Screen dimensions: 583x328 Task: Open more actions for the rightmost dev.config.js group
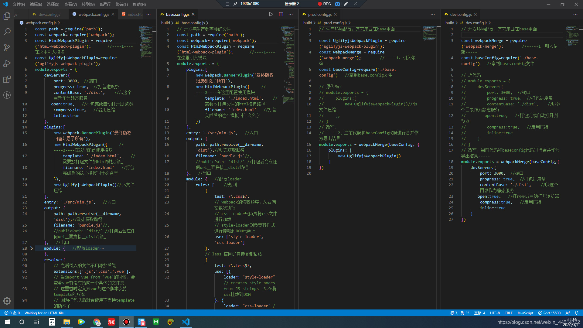click(x=575, y=14)
